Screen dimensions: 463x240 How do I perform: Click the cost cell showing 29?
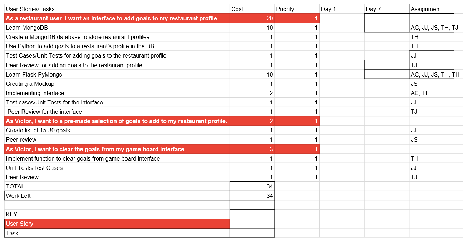tap(252, 18)
